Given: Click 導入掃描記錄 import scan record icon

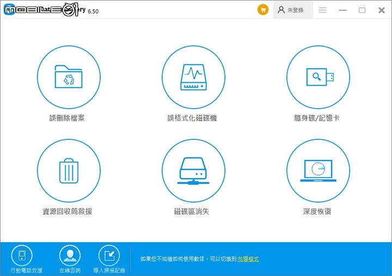Looking at the screenshot, I should 109,255.
